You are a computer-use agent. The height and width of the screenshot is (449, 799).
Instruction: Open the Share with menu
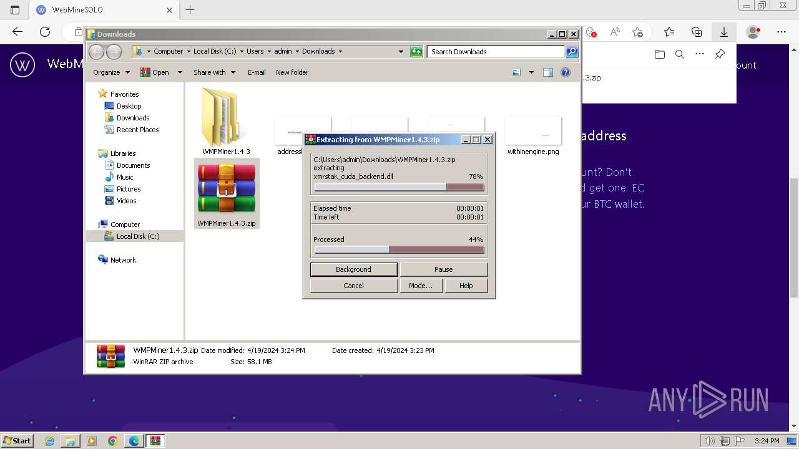(x=214, y=72)
